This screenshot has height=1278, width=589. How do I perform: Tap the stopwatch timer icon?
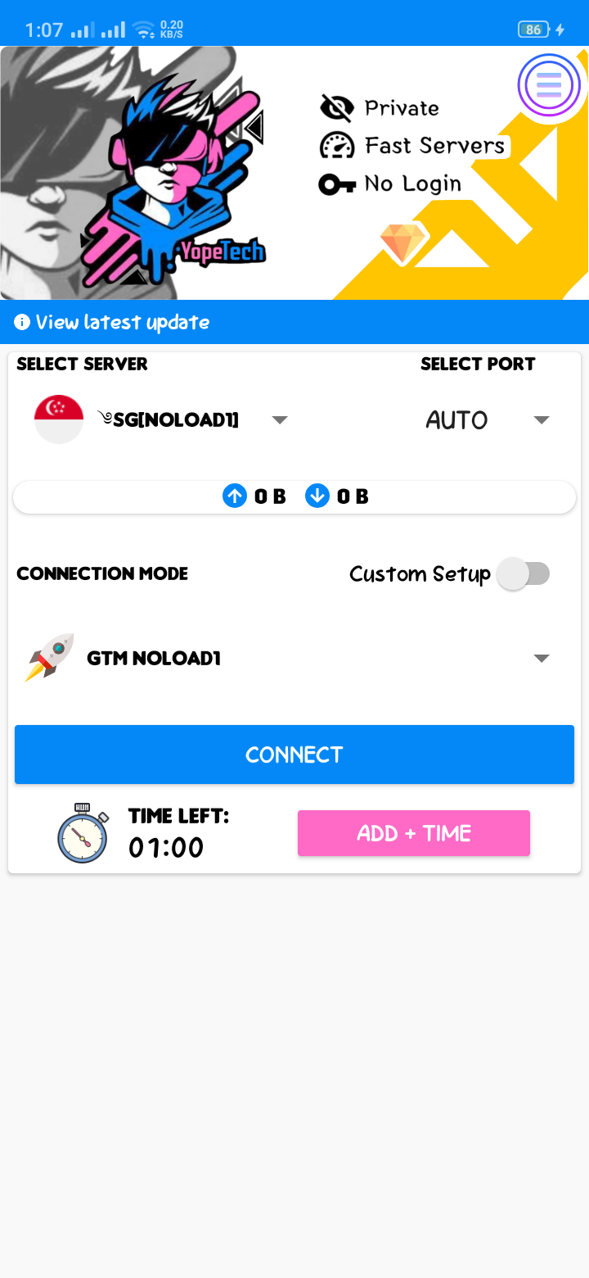(x=83, y=833)
